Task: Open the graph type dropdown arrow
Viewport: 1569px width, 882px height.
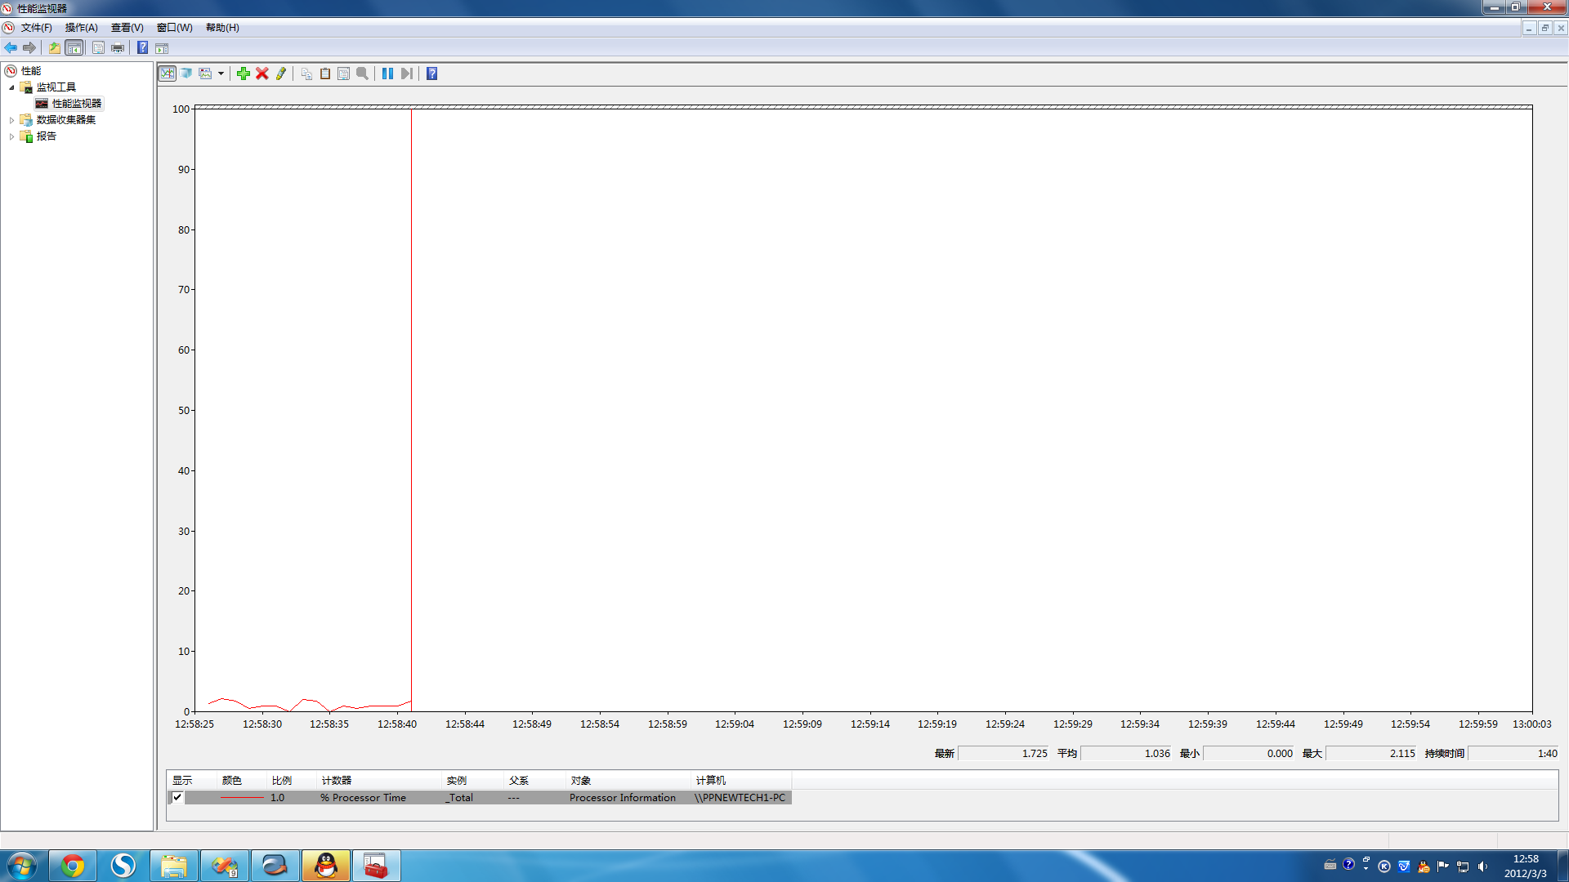Action: pos(221,73)
